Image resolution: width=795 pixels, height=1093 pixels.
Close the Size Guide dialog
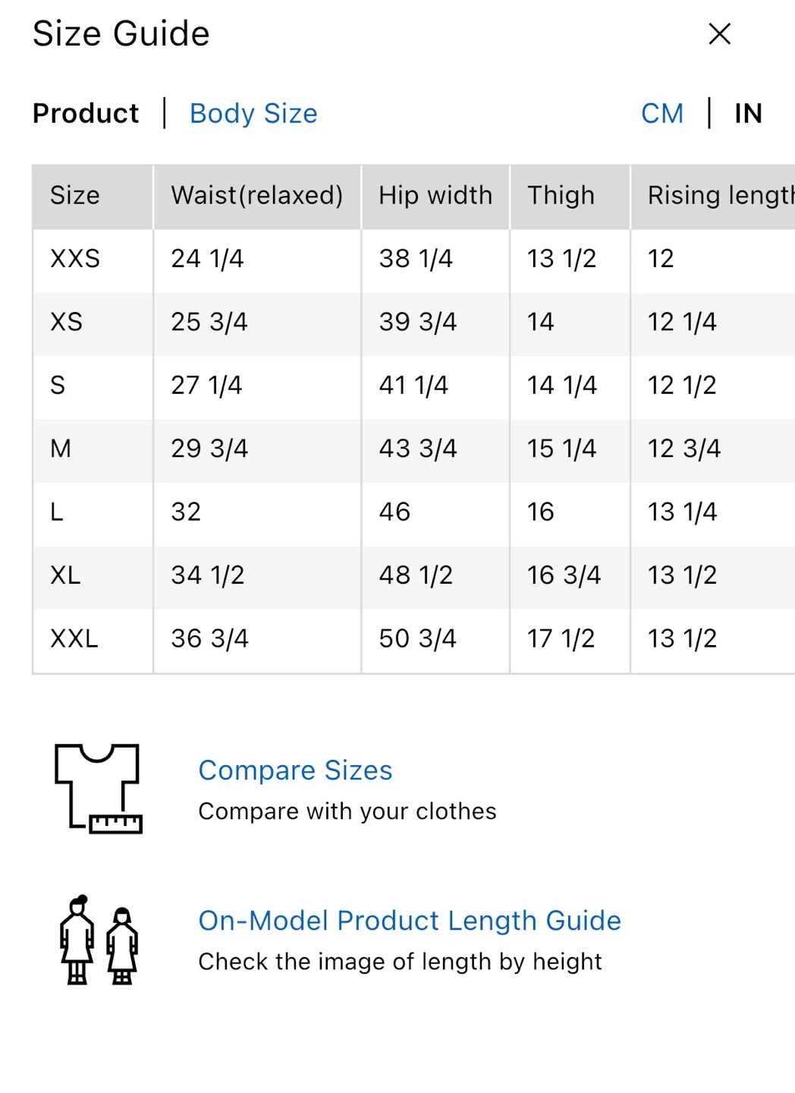719,33
